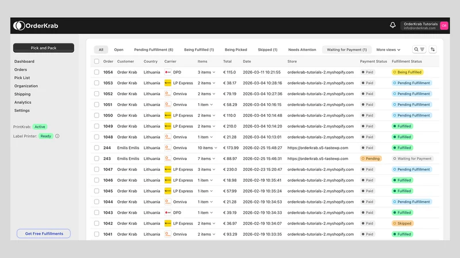Viewport: 460px width, 258px height.
Task: Switch to Waiting for Payment (1) tab
Action: [347, 50]
